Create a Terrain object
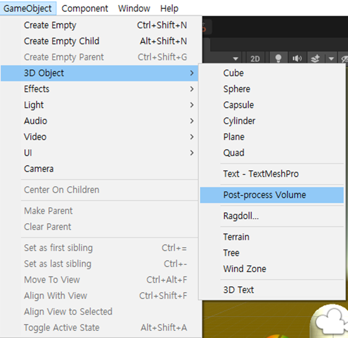348x338 pixels. (x=272, y=237)
